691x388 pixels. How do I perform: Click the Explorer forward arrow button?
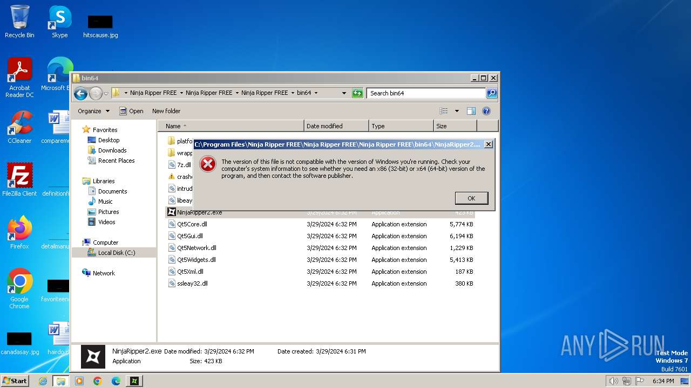pyautogui.click(x=96, y=93)
